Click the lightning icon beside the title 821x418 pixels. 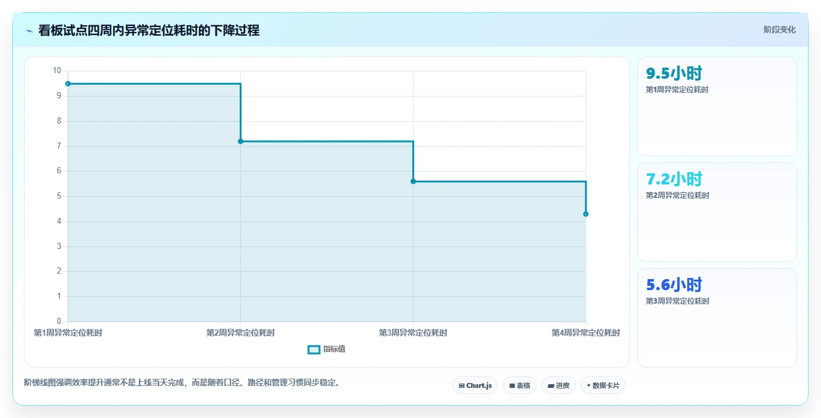point(29,31)
